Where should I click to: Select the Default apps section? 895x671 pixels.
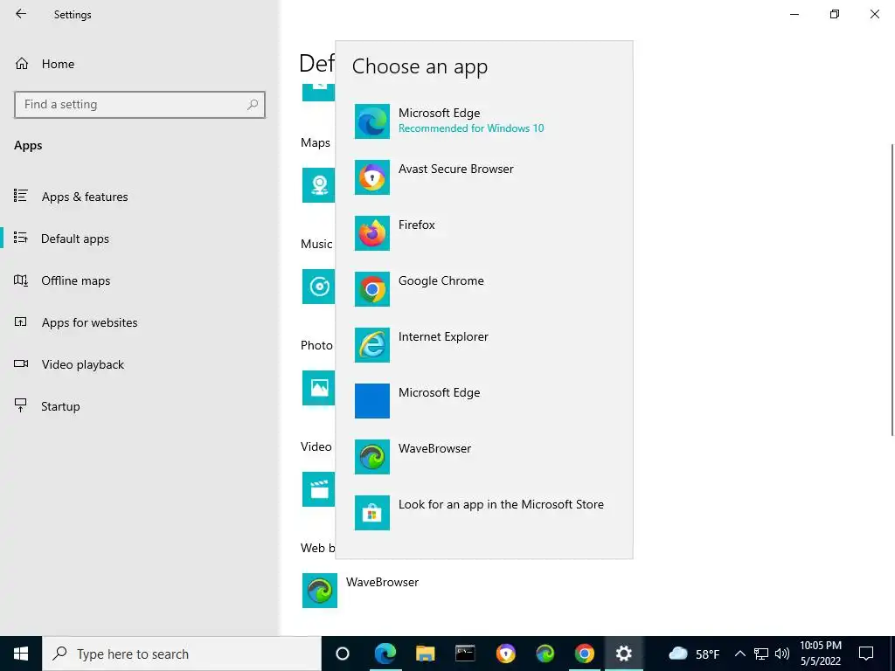tap(61, 239)
